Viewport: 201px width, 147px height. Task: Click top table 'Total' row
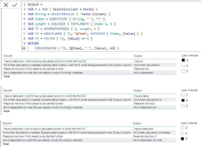click(x=90, y=76)
